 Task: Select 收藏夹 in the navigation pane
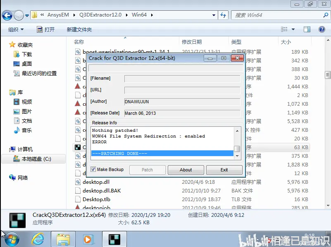[x=21, y=45]
